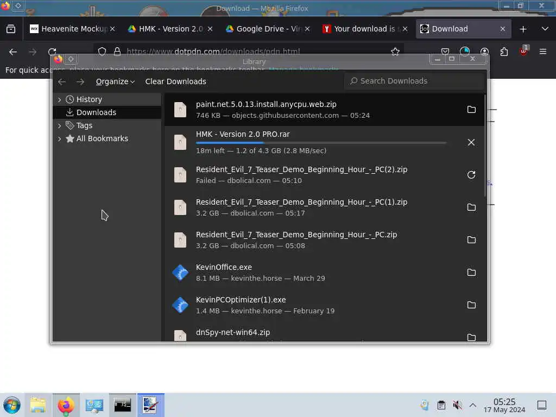Click the show desktop button
The height and width of the screenshot is (417, 556).
point(542,405)
